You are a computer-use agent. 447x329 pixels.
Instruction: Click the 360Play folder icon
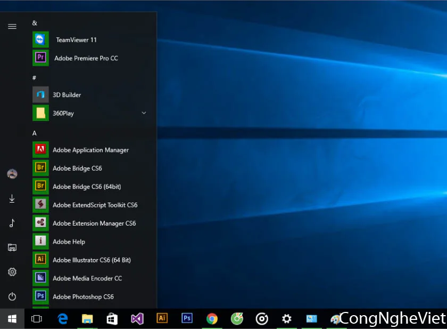41,113
